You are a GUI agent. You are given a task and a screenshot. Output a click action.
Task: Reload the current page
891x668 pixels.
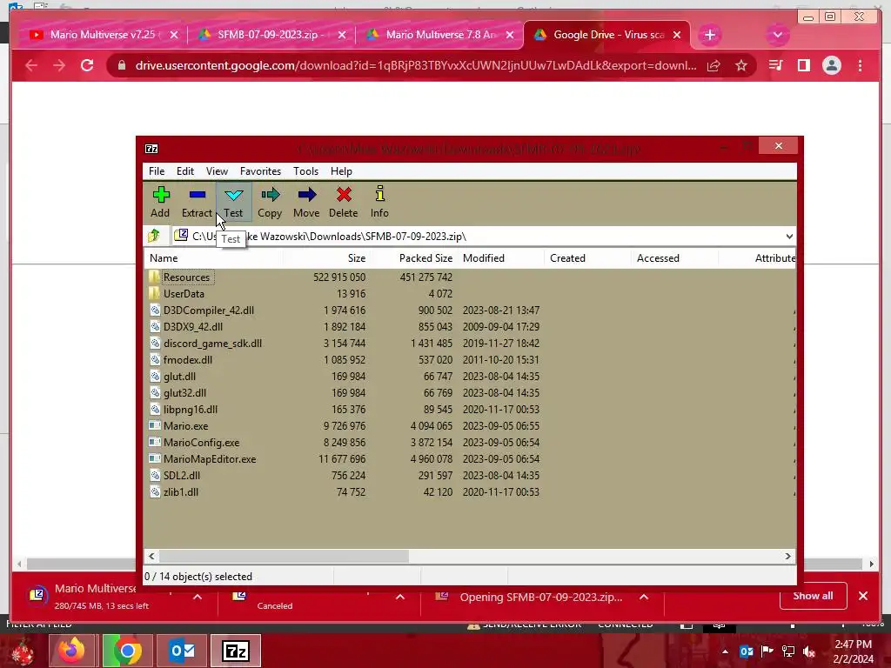pyautogui.click(x=87, y=65)
